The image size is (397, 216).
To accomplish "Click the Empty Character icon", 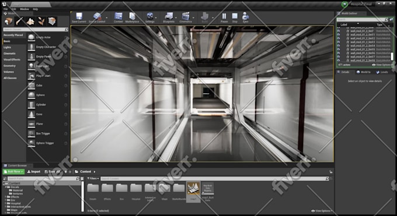I will (x=31, y=47).
